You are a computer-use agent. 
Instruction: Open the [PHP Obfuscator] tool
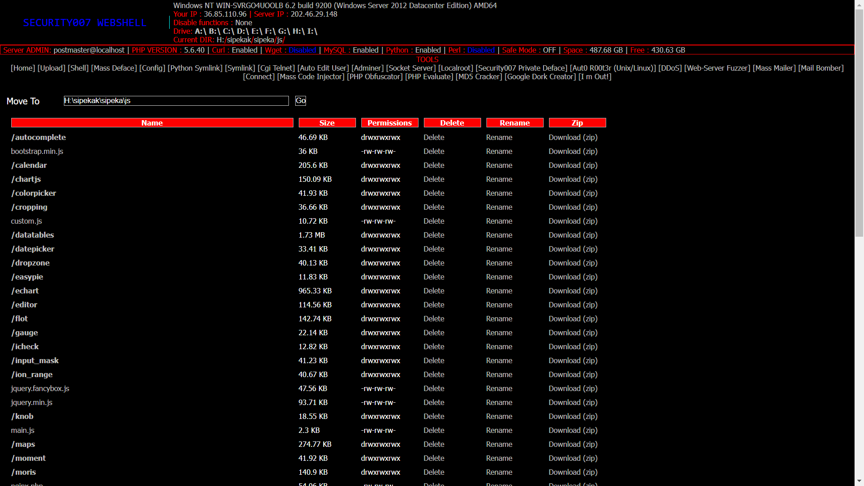pos(374,76)
